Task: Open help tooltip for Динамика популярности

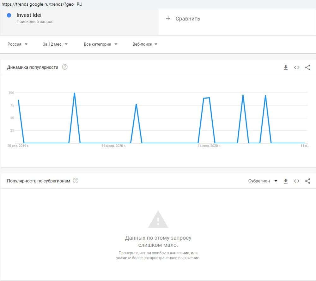Action: [65, 67]
